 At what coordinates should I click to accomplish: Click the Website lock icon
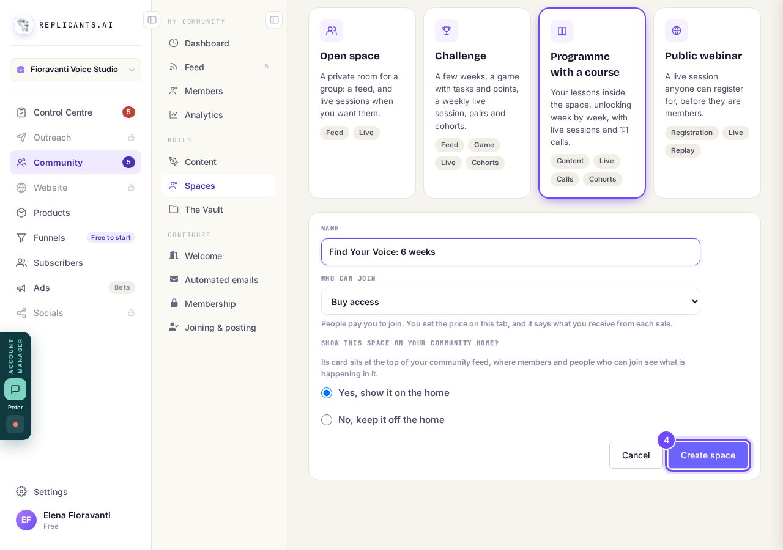(131, 188)
